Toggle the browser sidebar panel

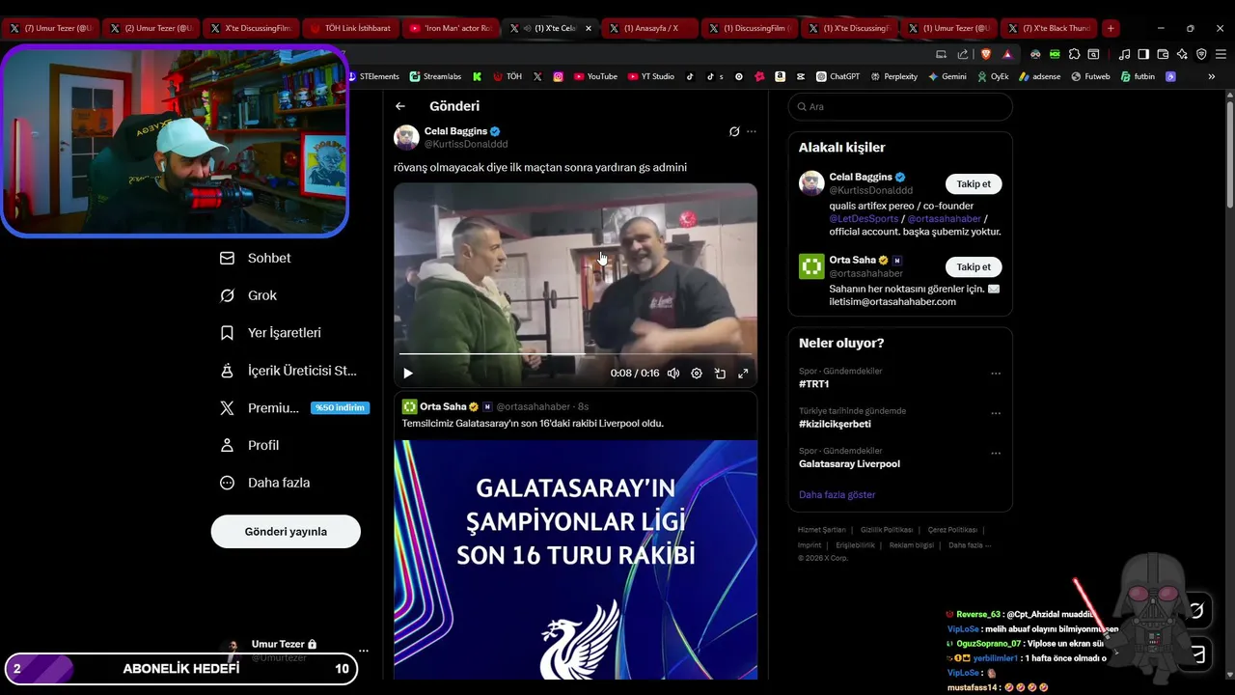1143,54
